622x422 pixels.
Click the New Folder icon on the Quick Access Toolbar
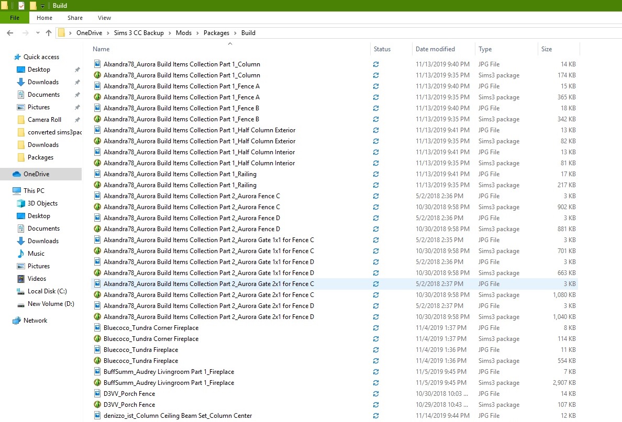tap(33, 5)
